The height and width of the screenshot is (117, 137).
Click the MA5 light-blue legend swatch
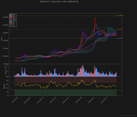[11, 15]
